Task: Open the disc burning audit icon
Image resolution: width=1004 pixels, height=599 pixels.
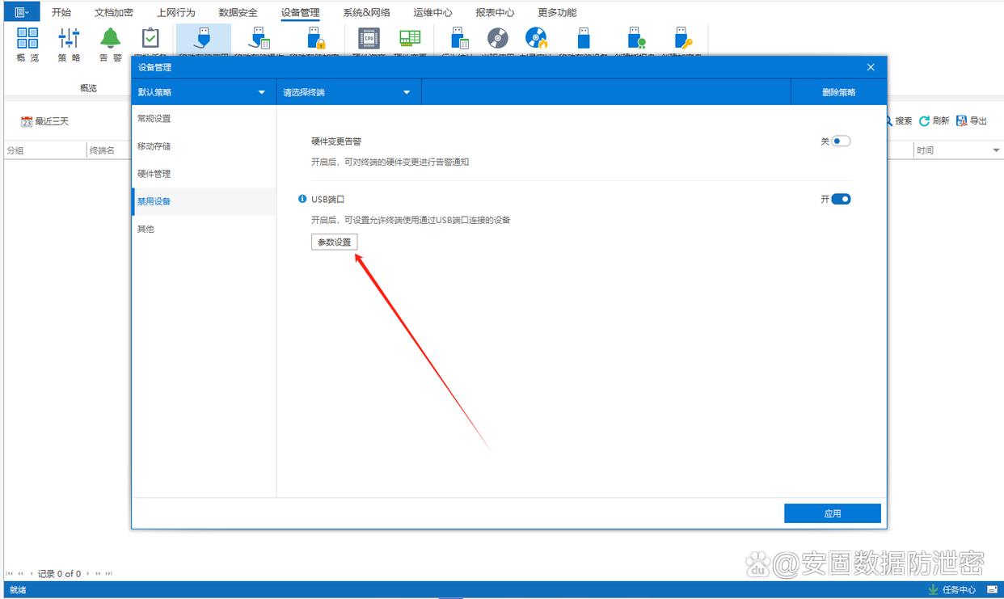Action: click(x=536, y=38)
